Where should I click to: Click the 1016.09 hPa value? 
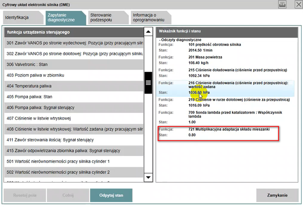[x=199, y=105]
